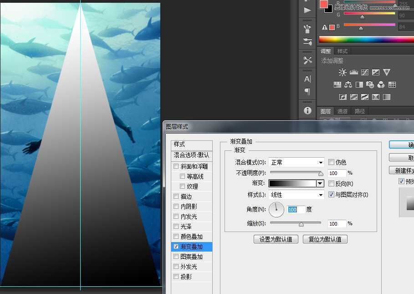414x294 pixels.
Task: Open the Paragraph panel icon
Action: 307,91
